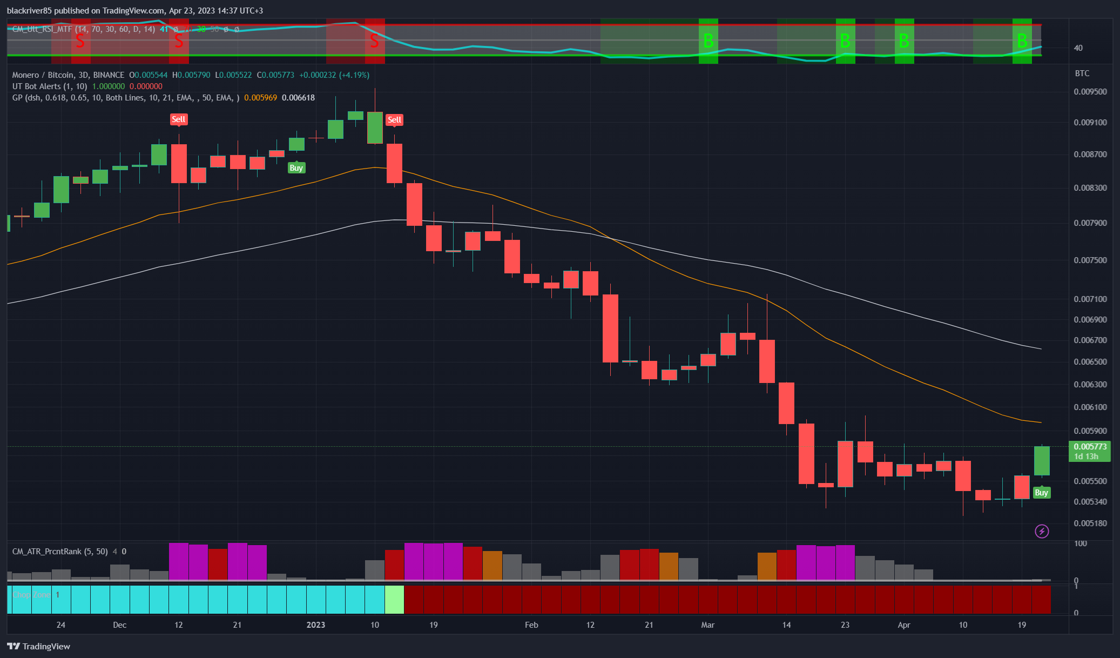The image size is (1120, 658).
Task: Click the GP orange value 0.005969
Action: pyautogui.click(x=260, y=98)
